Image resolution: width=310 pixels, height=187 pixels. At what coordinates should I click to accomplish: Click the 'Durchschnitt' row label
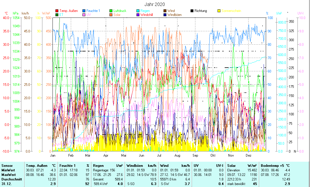(x=12, y=179)
